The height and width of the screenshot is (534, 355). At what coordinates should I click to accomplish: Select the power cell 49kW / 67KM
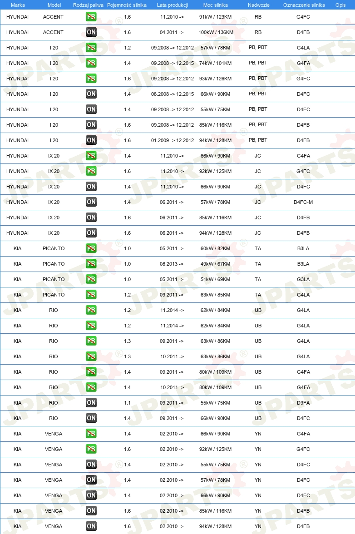(216, 263)
